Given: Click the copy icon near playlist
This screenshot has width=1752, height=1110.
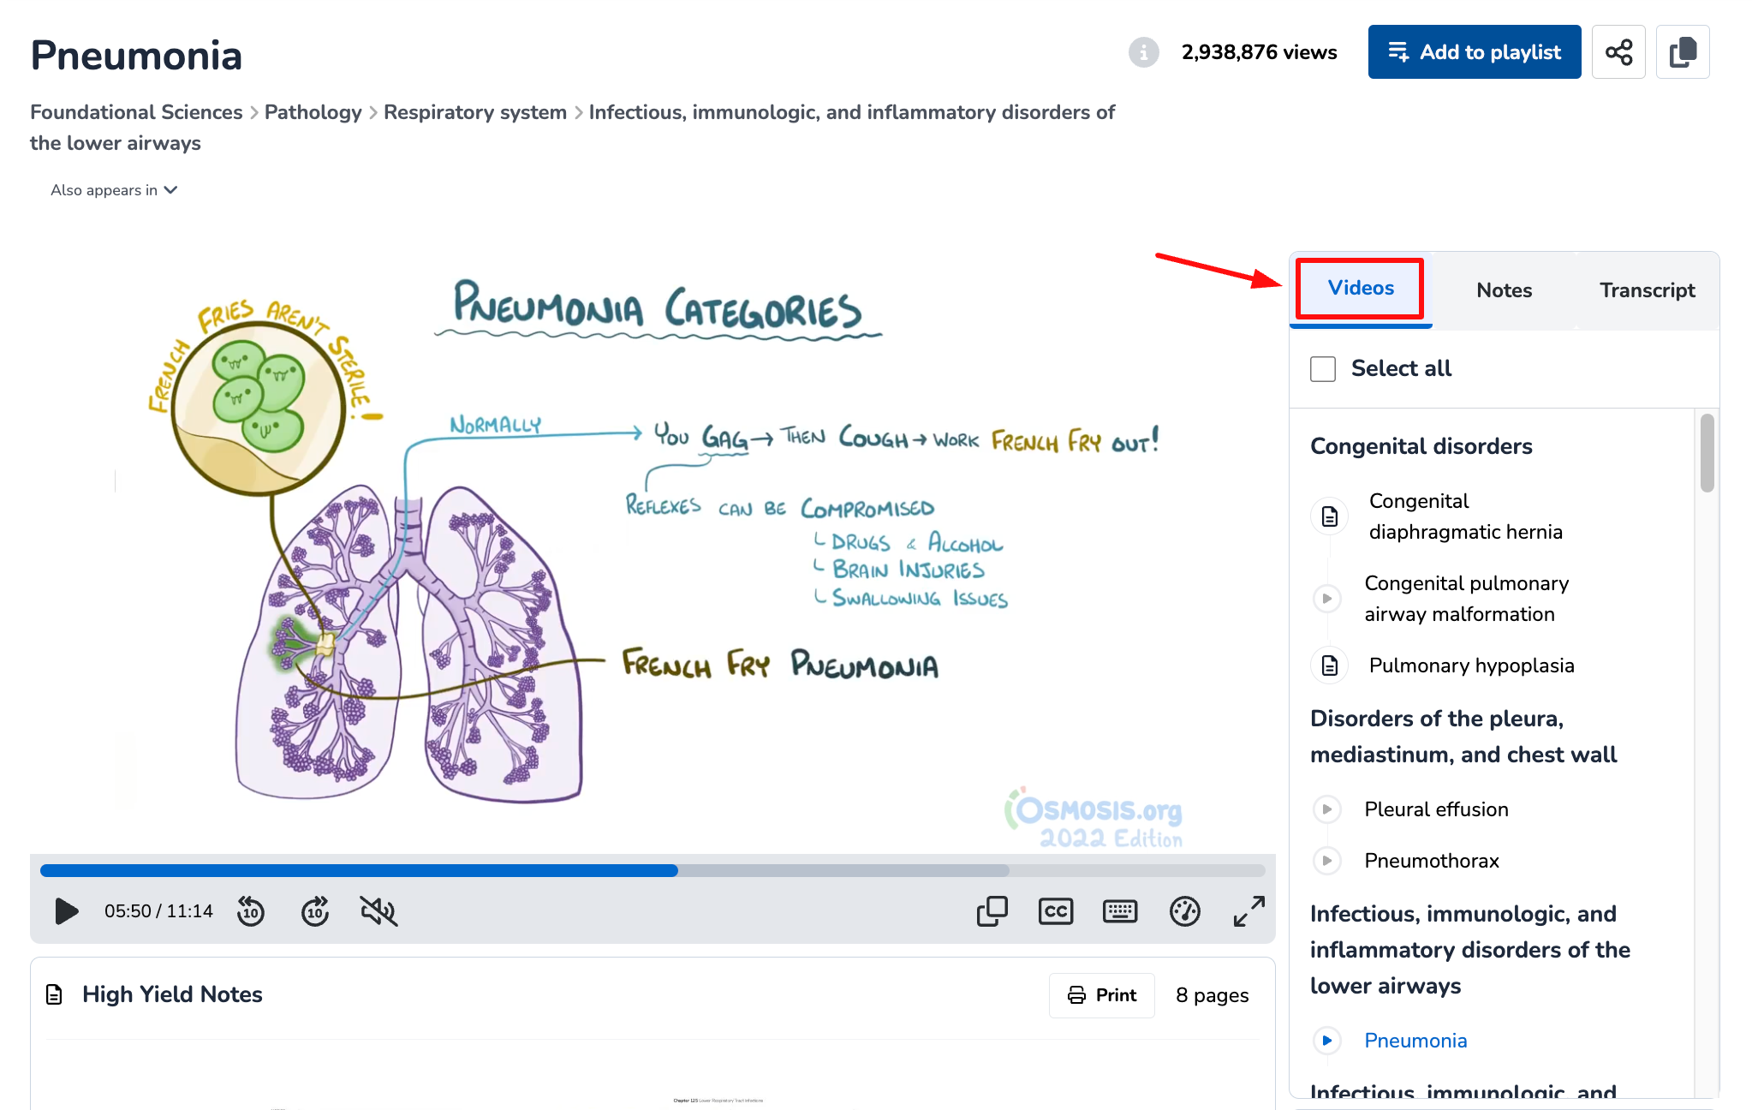Looking at the screenshot, I should tap(1683, 52).
